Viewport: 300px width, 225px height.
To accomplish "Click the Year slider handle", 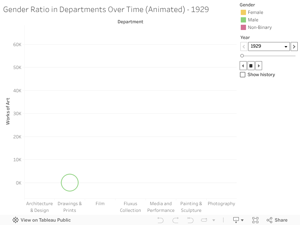I will [242, 56].
